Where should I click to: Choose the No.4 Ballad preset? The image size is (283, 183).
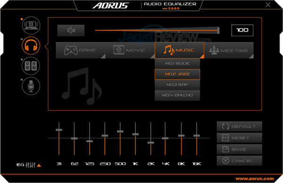(x=177, y=95)
